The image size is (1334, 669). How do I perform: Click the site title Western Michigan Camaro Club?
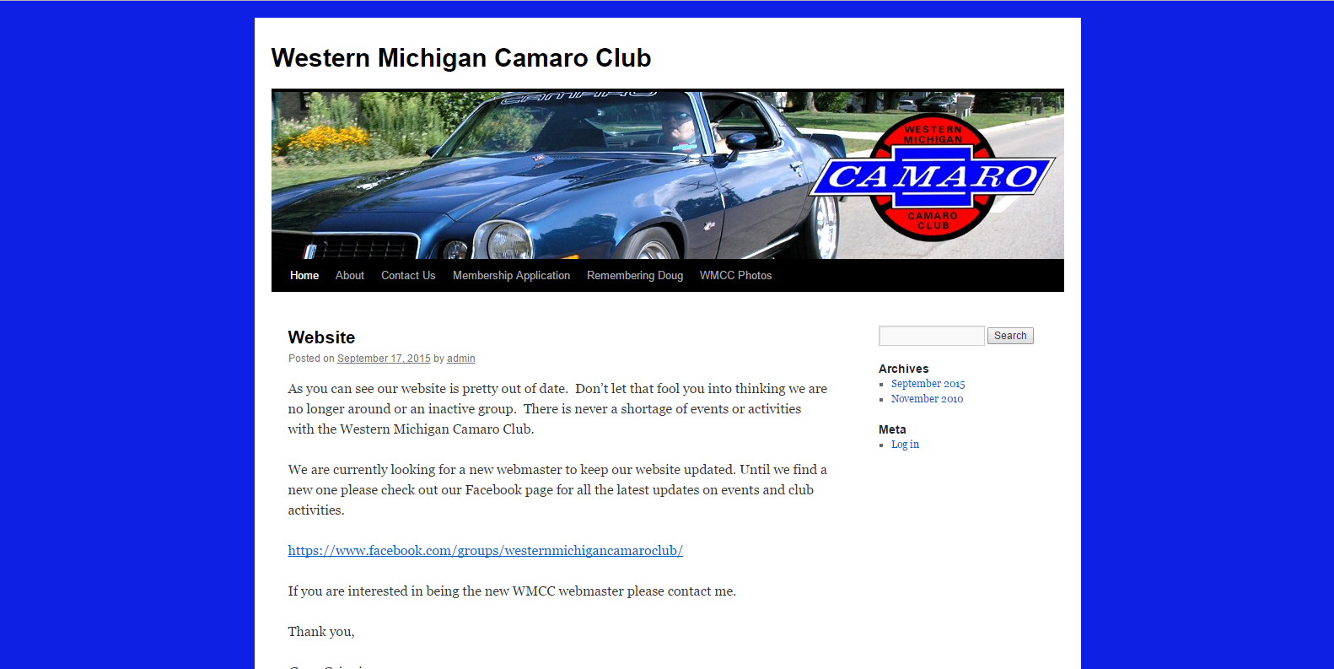tap(461, 58)
